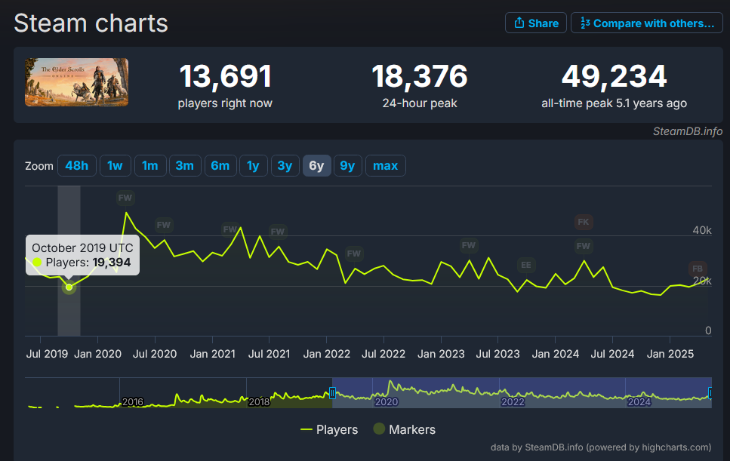Click the FW marker above the chart's highest peak

click(125, 198)
